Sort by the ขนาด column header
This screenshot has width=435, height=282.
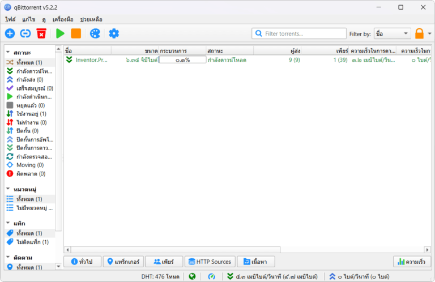pos(135,51)
